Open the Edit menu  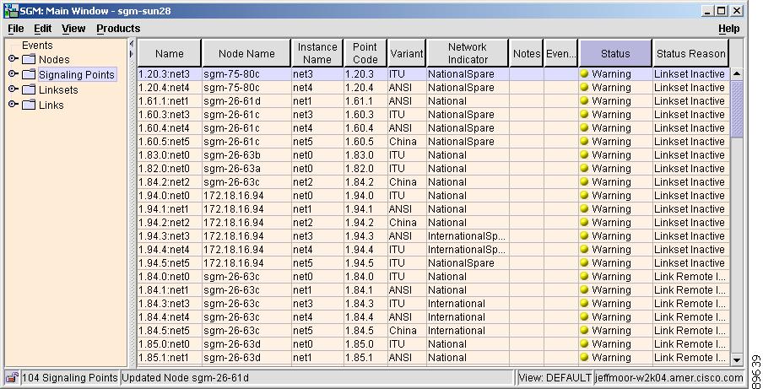[43, 29]
